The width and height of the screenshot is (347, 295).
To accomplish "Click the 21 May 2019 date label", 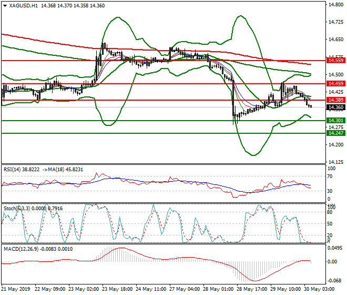I will 15,289.
